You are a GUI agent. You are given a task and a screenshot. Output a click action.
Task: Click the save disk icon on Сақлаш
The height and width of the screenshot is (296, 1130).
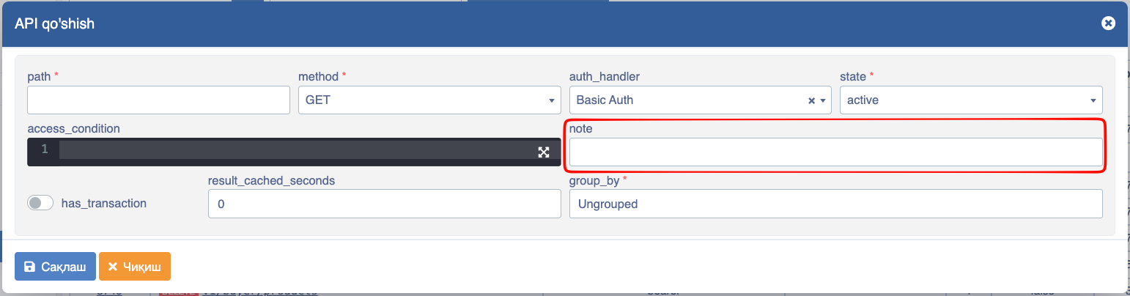(29, 267)
